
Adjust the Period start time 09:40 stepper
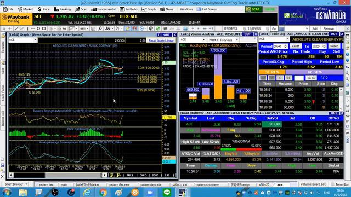tap(285, 46)
